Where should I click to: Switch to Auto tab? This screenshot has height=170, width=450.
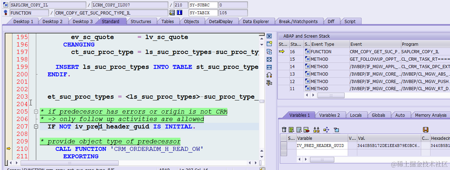400,115
